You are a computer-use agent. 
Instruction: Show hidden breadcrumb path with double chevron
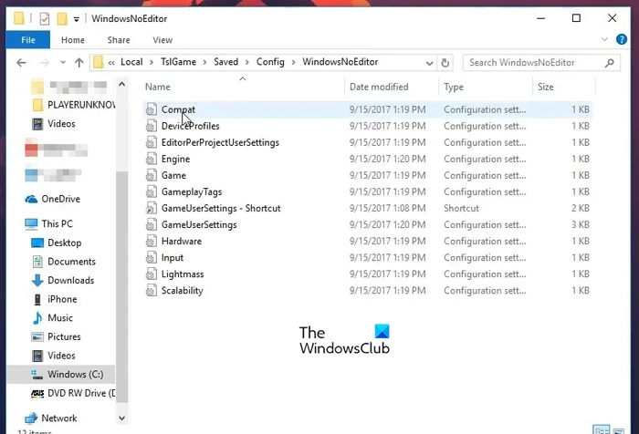[x=111, y=63]
